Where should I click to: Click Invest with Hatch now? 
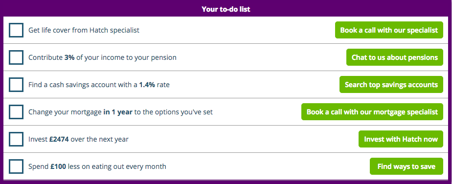[401, 139]
